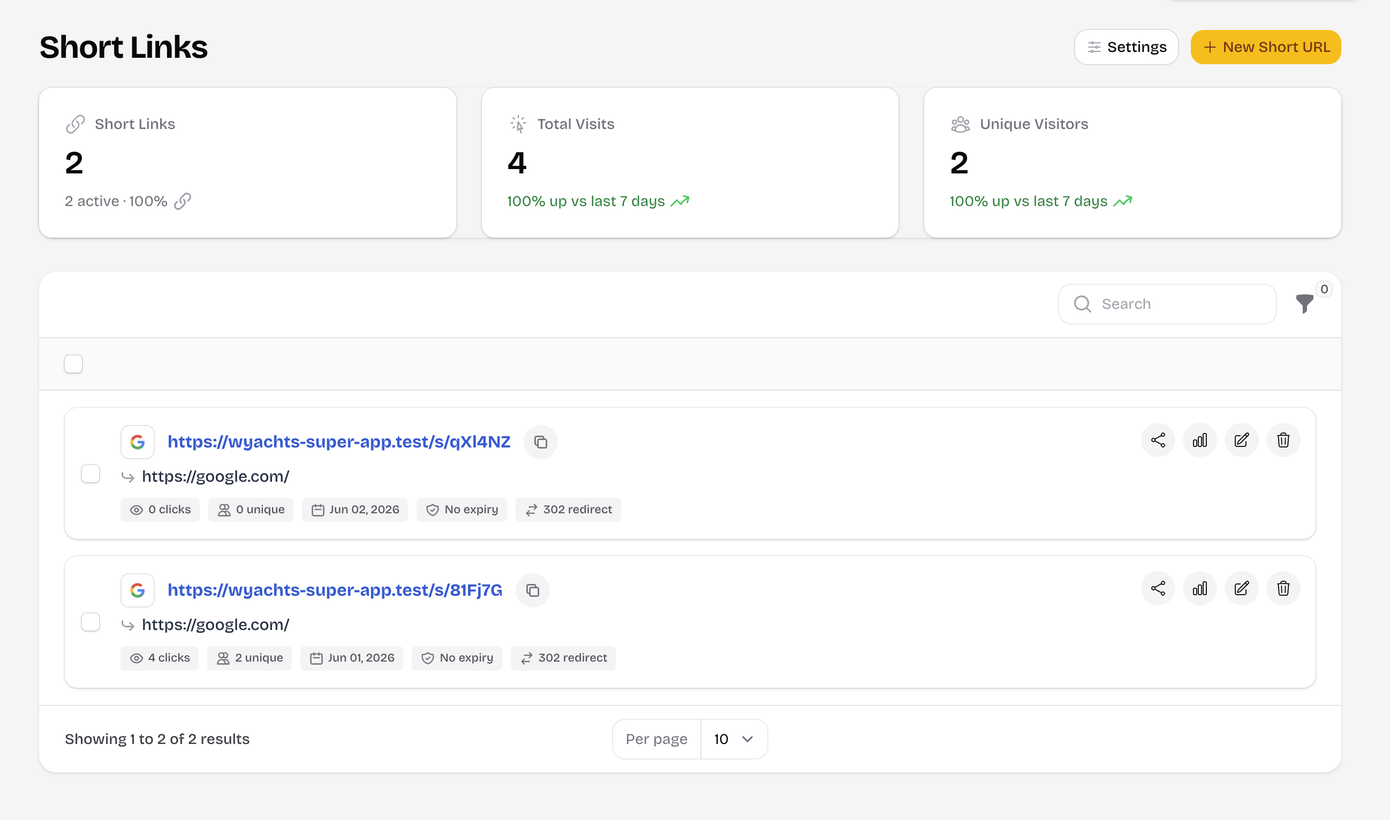
Task: Click '302 redirect' badge on 81Fj7G link
Action: pyautogui.click(x=563, y=658)
